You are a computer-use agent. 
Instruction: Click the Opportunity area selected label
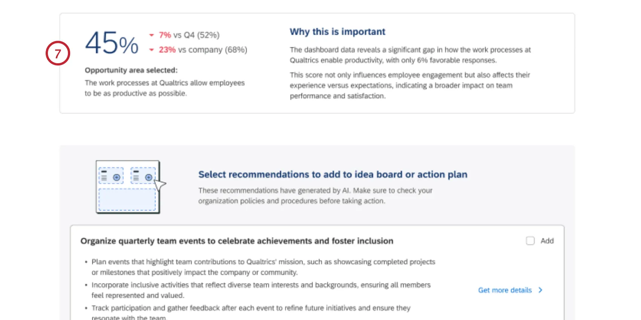[131, 70]
